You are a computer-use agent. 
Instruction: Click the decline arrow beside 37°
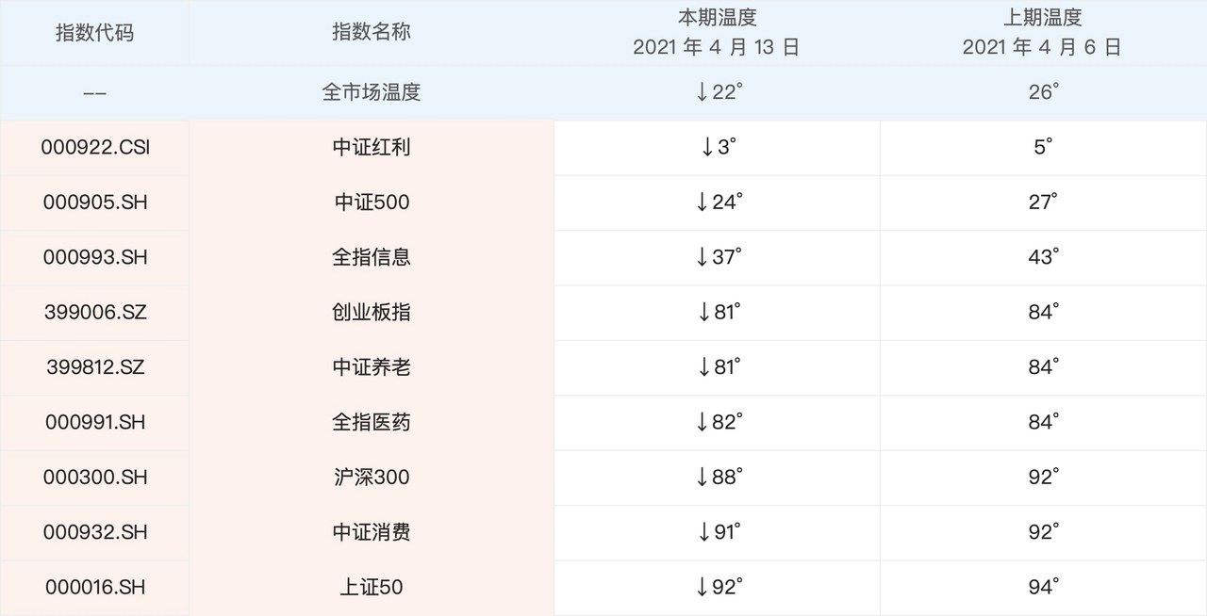tap(702, 257)
